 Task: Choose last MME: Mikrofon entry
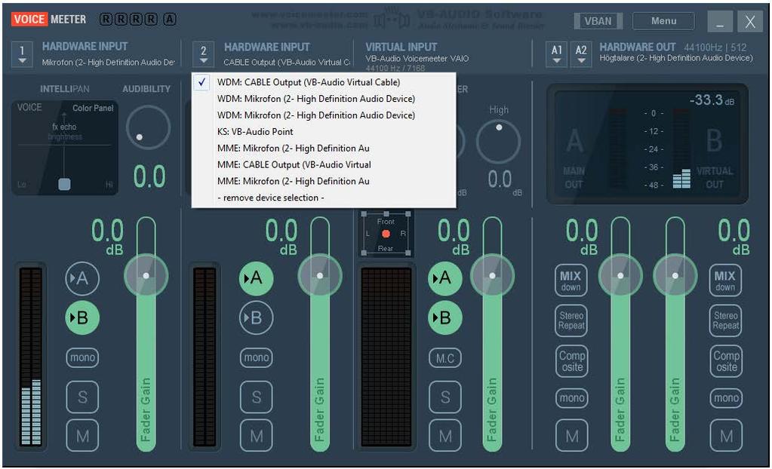point(324,181)
